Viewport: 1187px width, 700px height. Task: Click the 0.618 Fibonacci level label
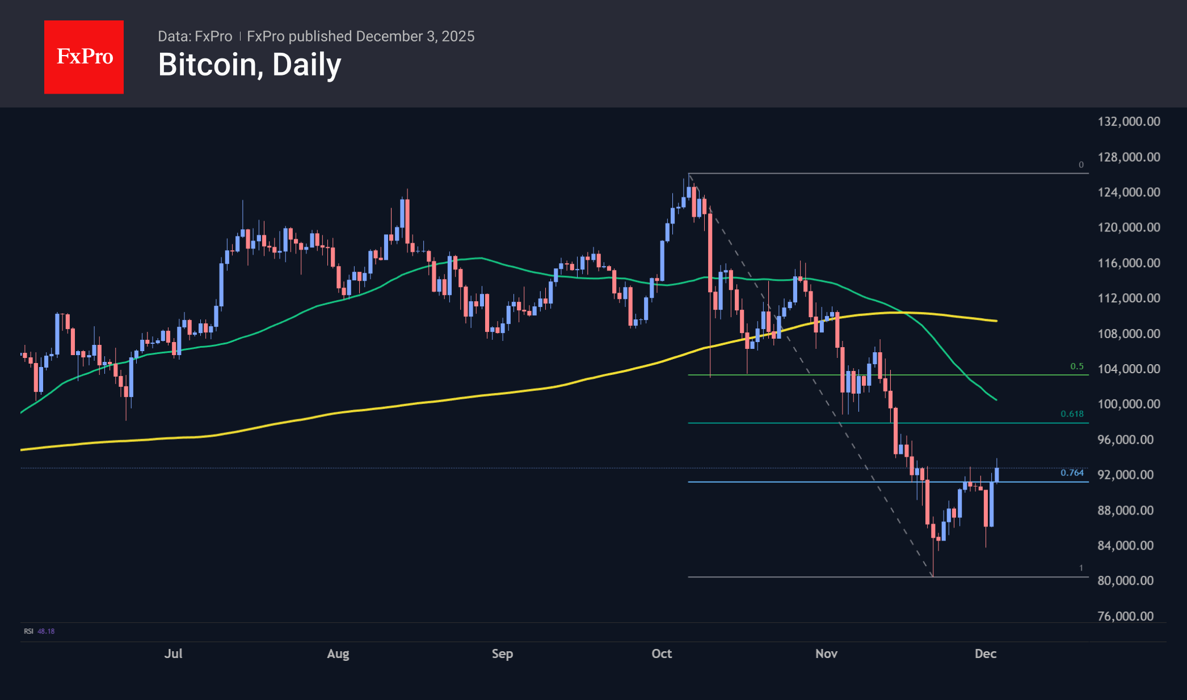(x=1072, y=414)
